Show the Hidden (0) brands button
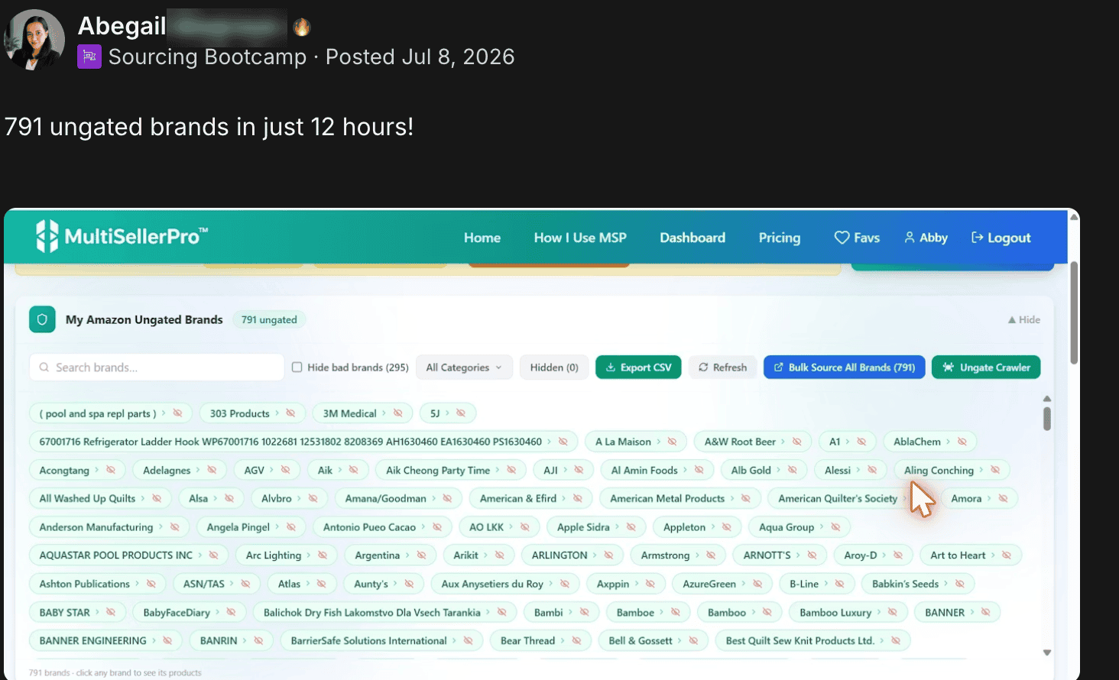Screen dimensions: 1119x680 [554, 368]
